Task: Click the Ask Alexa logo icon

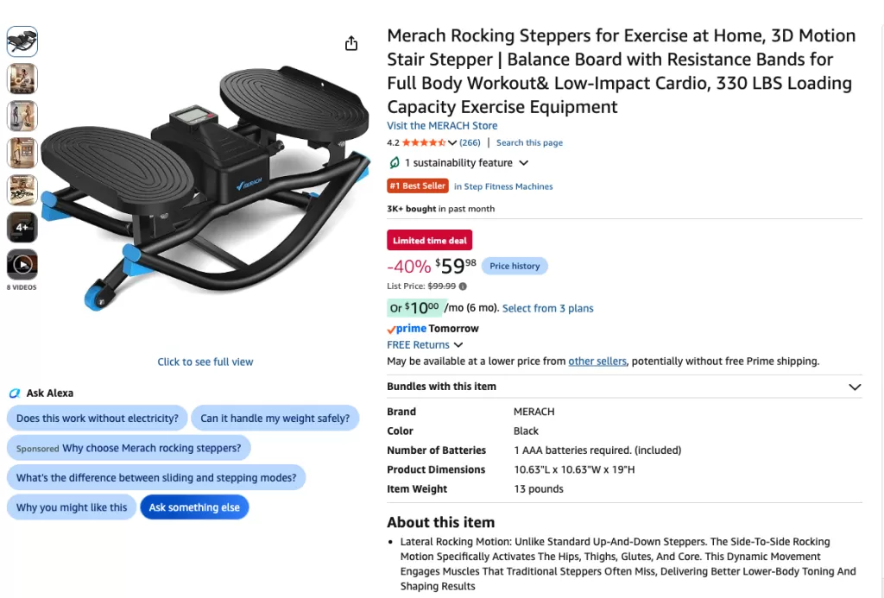Action: click(x=15, y=393)
